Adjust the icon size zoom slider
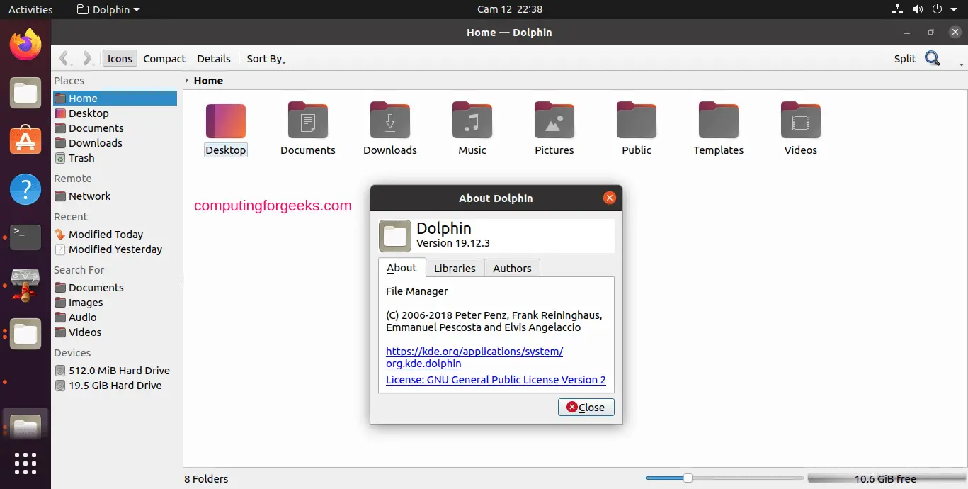 [688, 478]
